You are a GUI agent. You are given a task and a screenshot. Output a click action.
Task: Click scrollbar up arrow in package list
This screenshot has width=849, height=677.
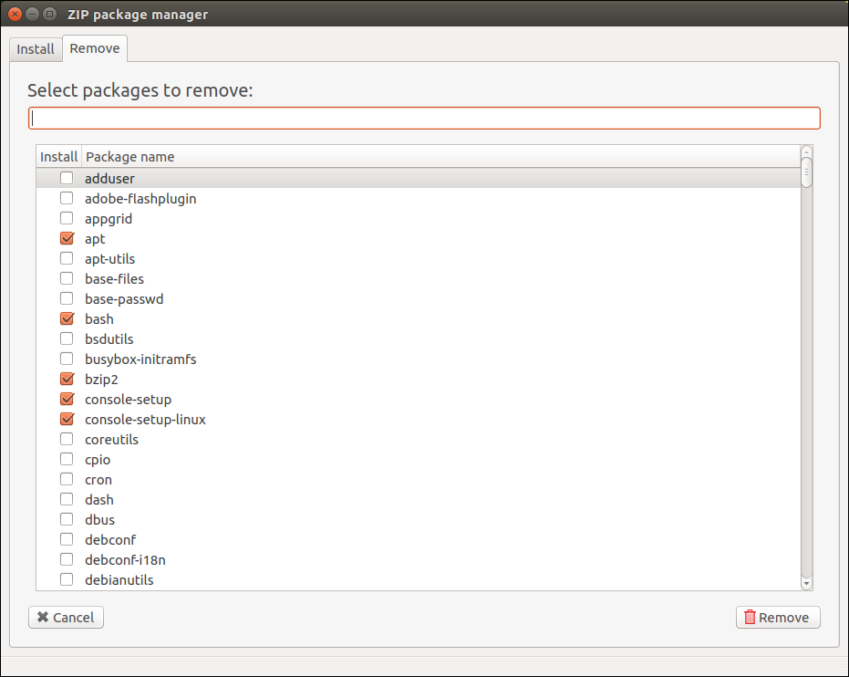click(x=806, y=151)
